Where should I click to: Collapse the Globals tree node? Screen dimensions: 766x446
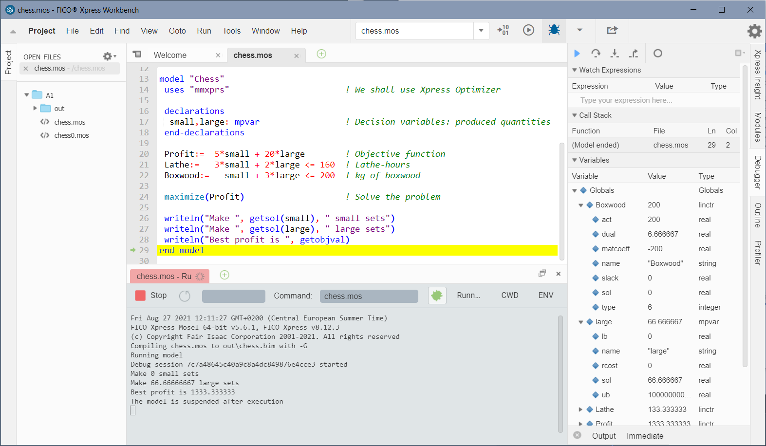tap(575, 190)
